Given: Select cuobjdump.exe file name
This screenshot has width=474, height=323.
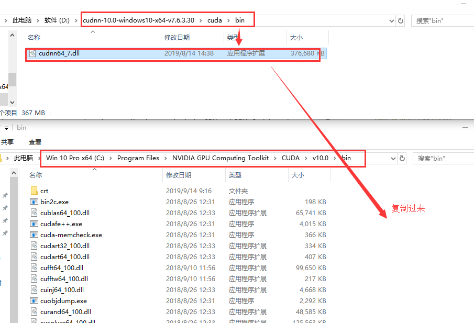Looking at the screenshot, I should point(64,300).
